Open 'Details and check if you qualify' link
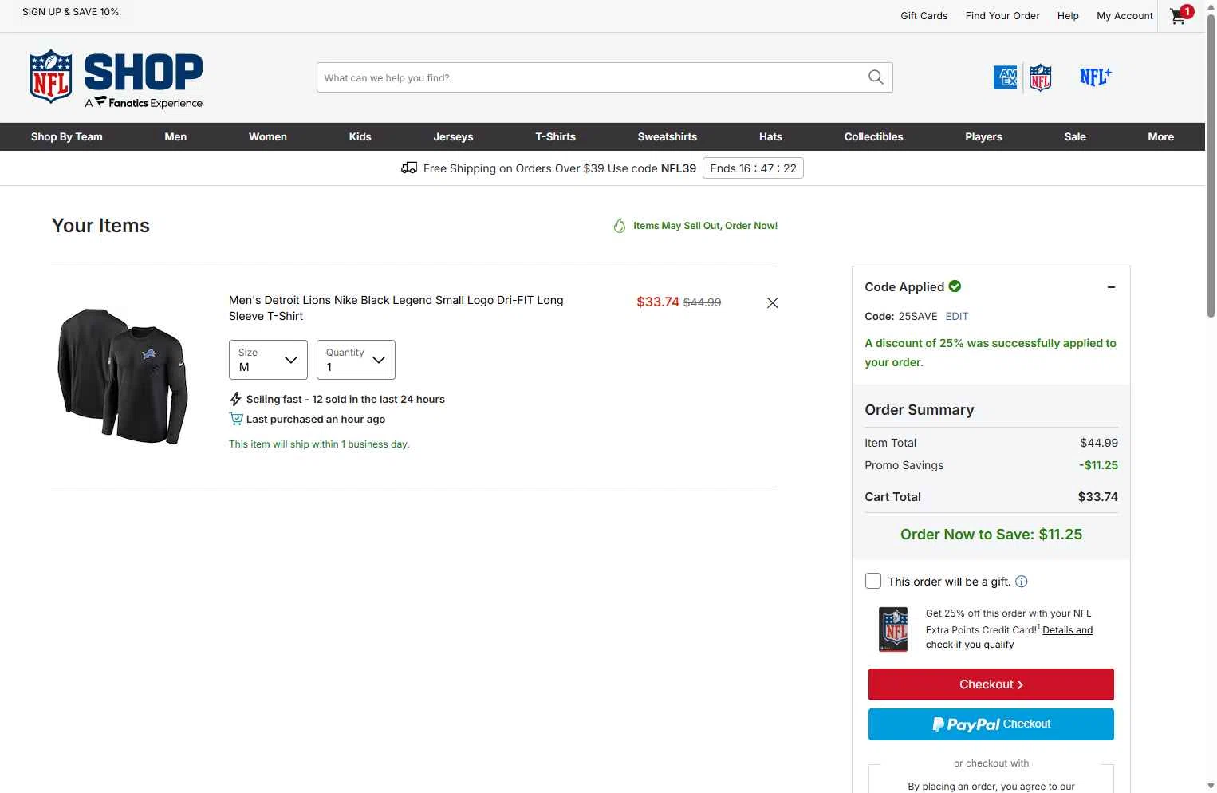Image resolution: width=1217 pixels, height=793 pixels. pyautogui.click(x=1010, y=637)
